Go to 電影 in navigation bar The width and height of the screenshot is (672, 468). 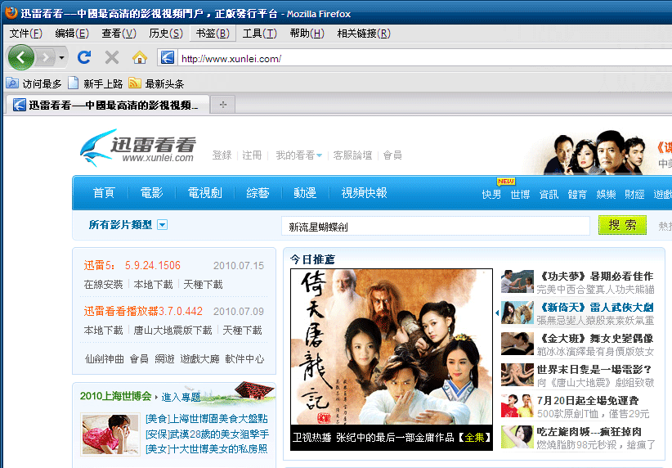click(x=152, y=193)
